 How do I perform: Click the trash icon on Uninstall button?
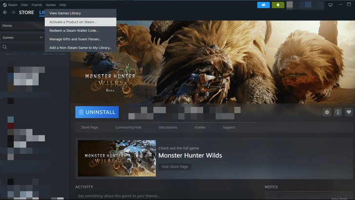[81, 112]
